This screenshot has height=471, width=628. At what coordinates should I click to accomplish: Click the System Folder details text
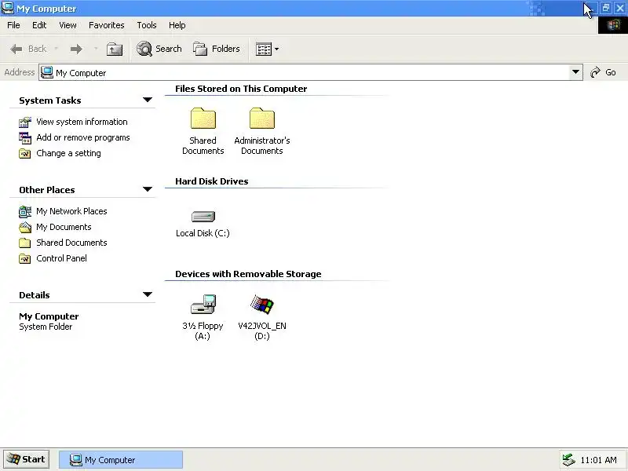click(46, 327)
